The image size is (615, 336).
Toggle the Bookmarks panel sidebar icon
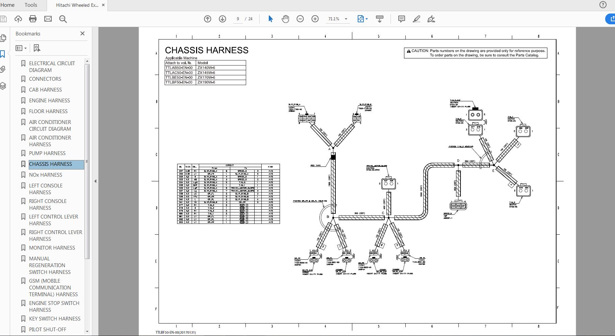(x=3, y=54)
